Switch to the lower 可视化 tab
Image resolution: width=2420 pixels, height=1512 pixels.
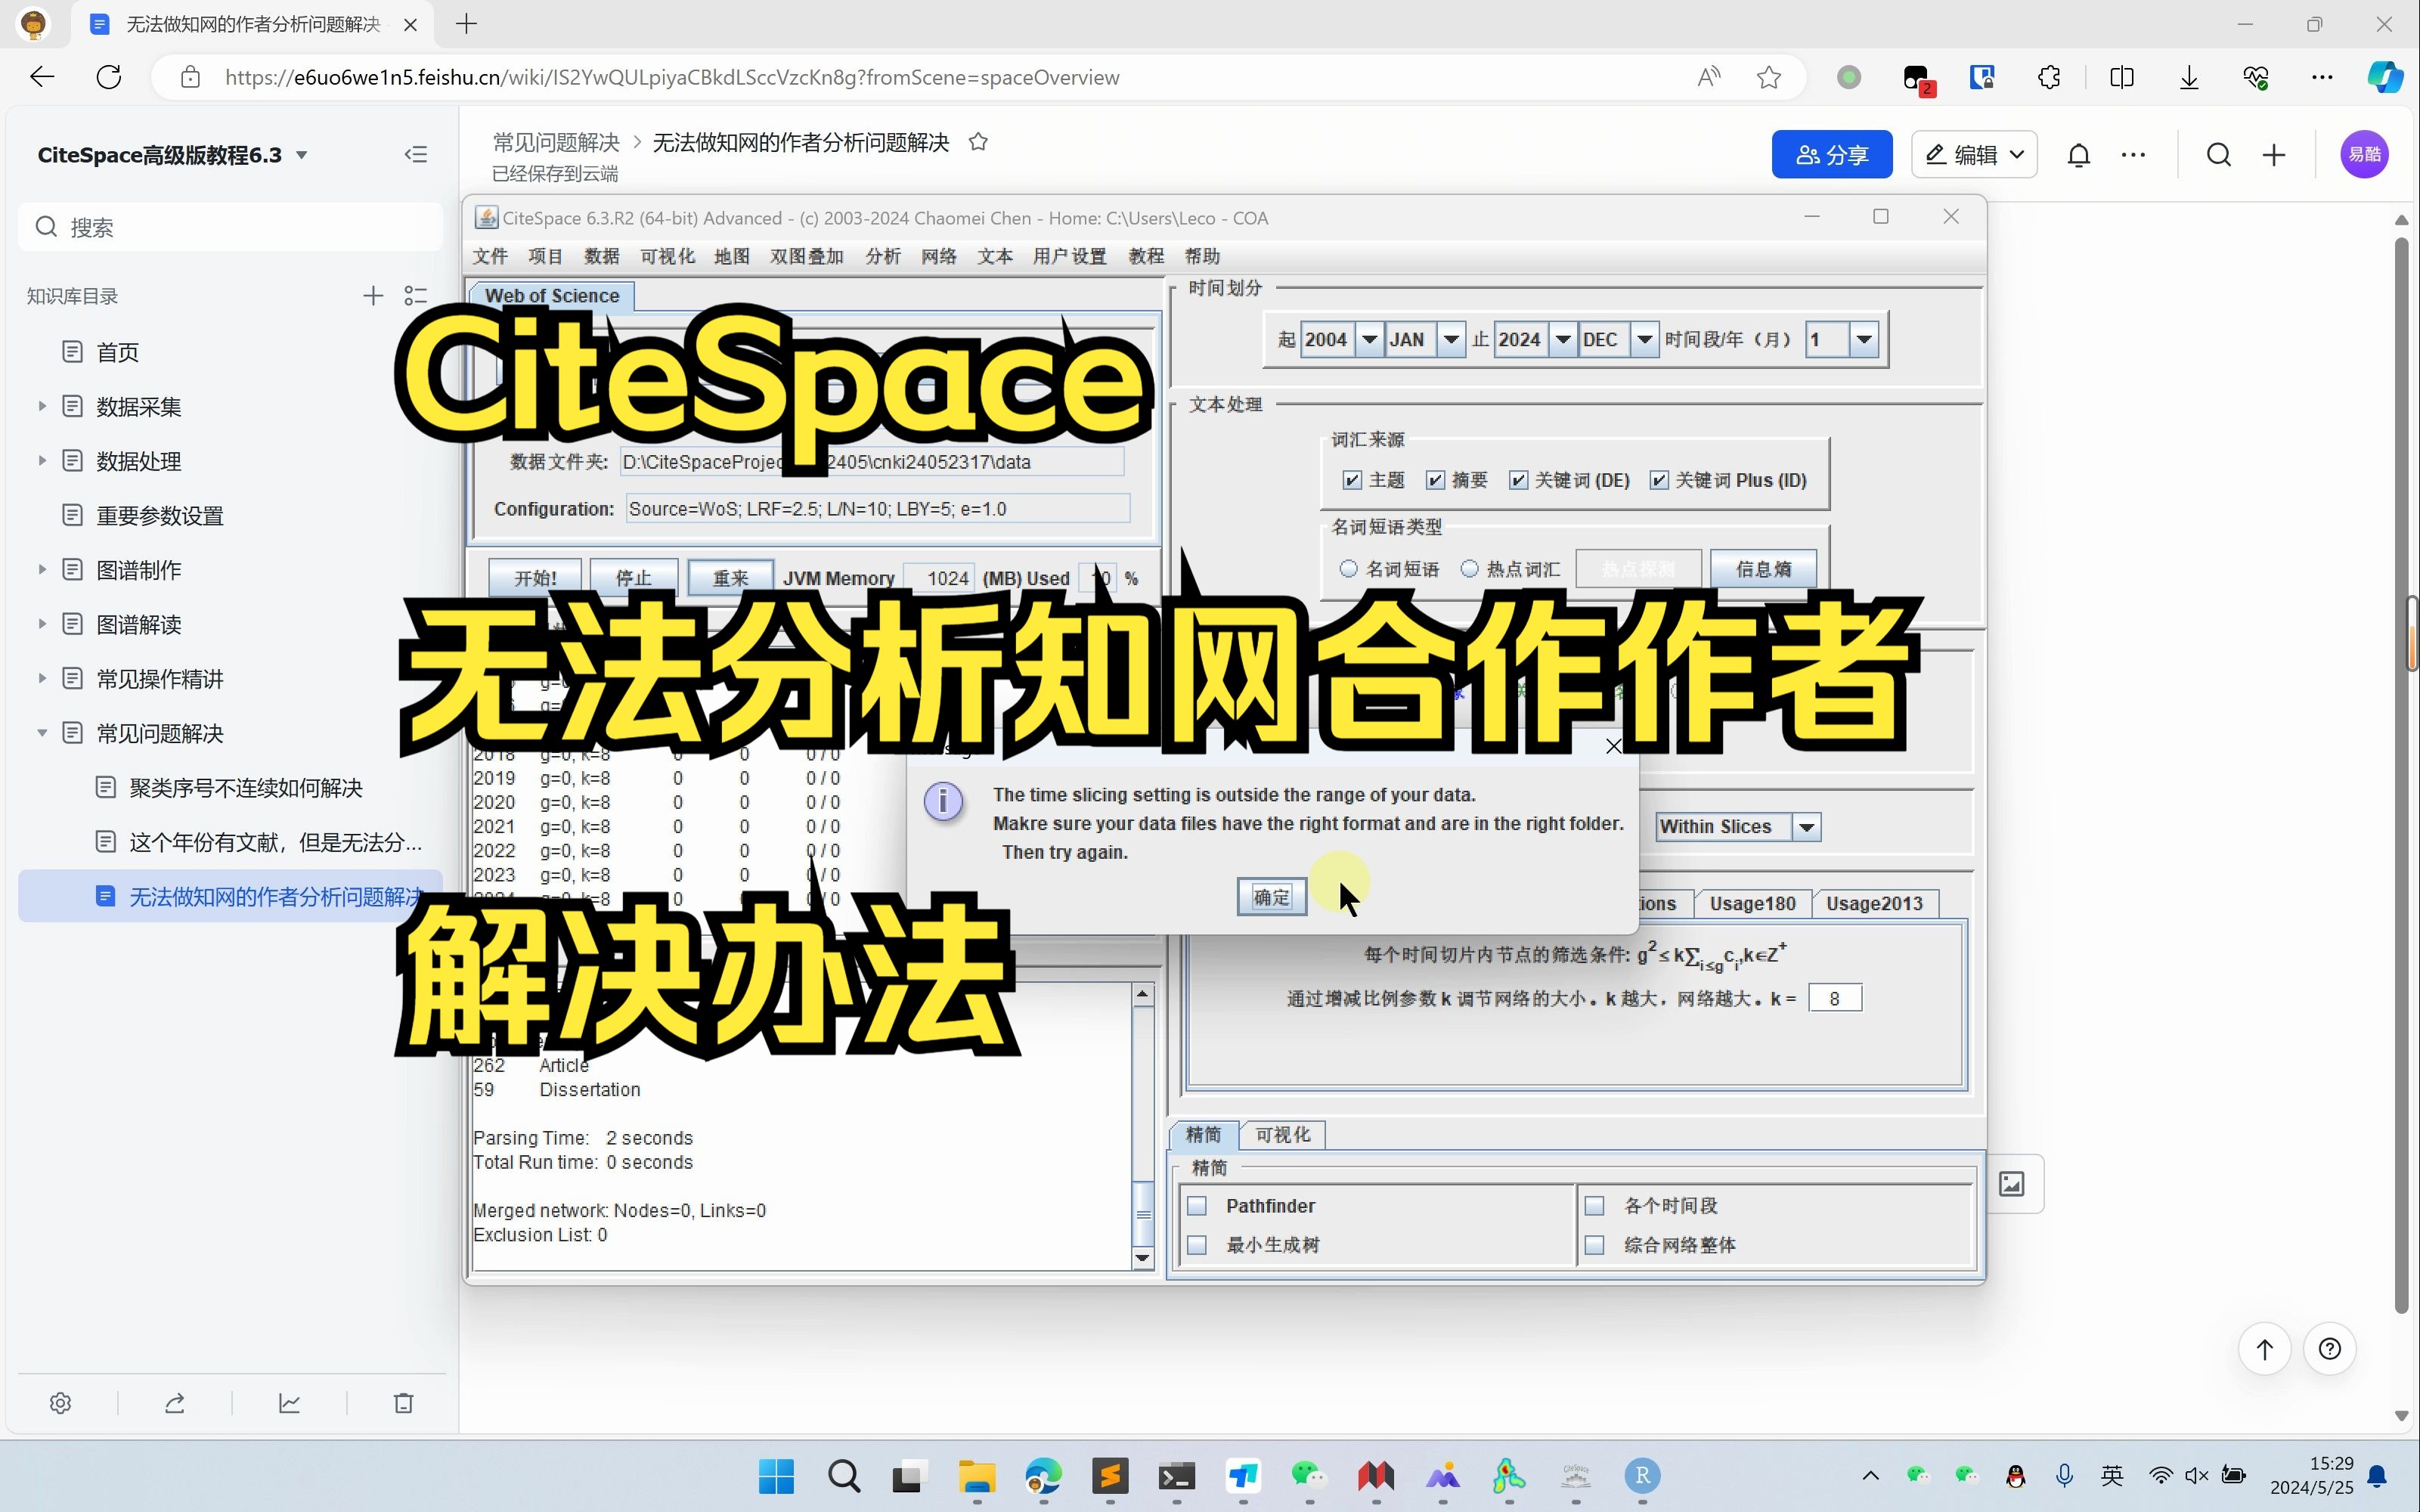[x=1283, y=1135]
